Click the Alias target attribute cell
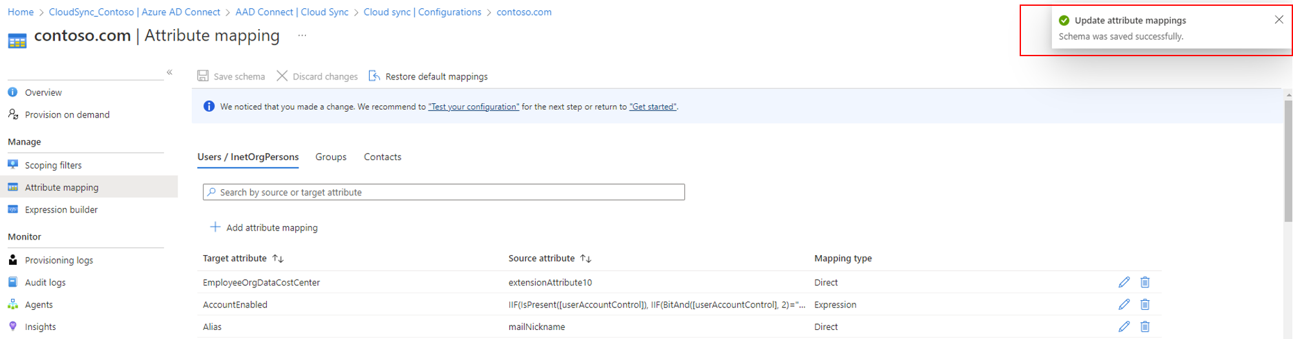Screen dimensions: 1293x339 tap(212, 327)
